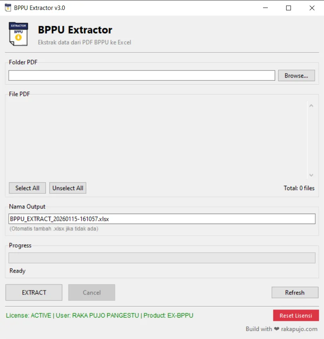
Task: Click the file list scroll down arrow
Action: click(x=311, y=175)
